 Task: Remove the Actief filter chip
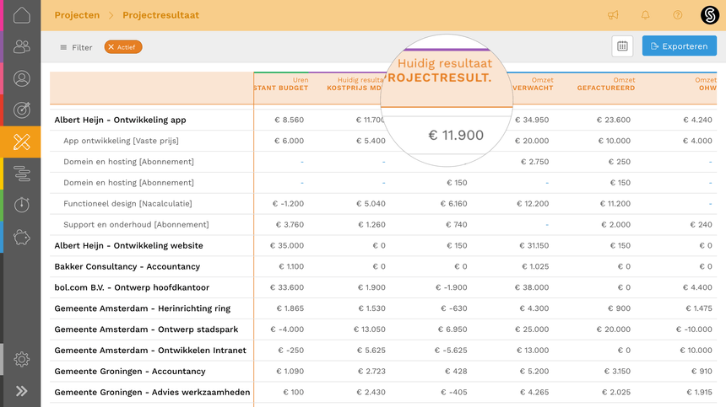123,47
